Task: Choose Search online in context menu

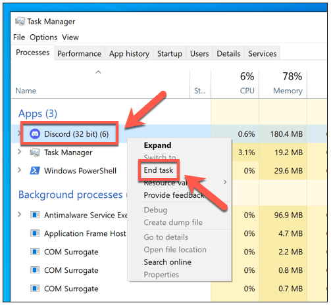Action: pyautogui.click(x=168, y=262)
